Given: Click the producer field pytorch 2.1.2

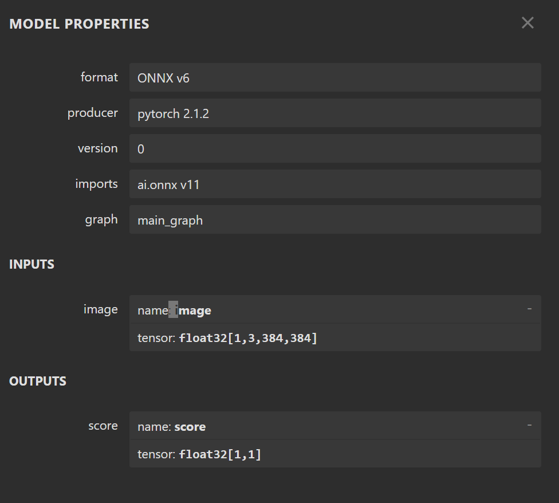Looking at the screenshot, I should coord(335,113).
